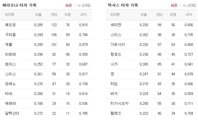Select 시즌 tab in Texas batter table
Image resolution: width=198 pixels, height=120 pixels.
coord(174,5)
